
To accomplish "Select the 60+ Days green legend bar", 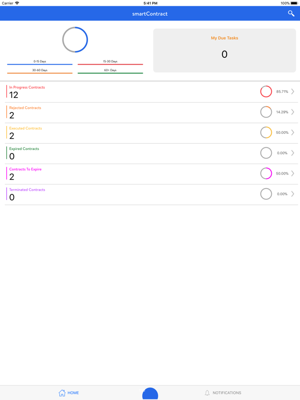I will coord(110,73).
